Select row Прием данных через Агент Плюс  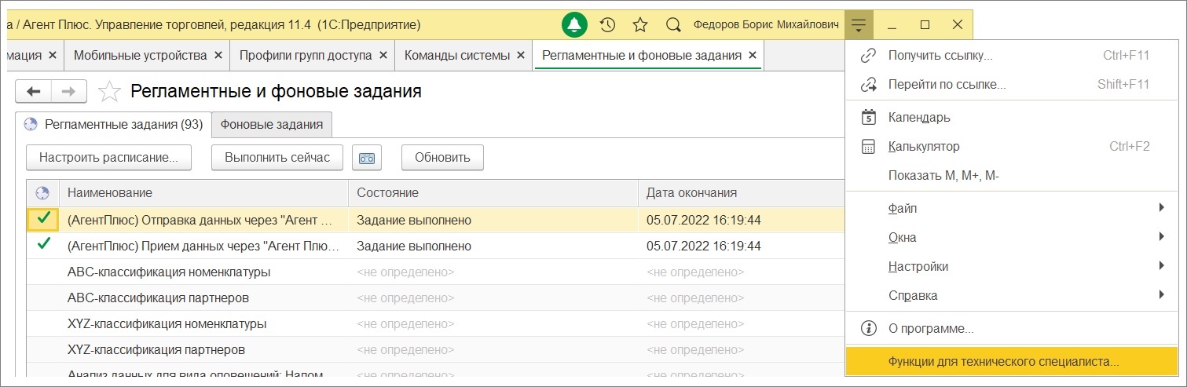click(436, 246)
